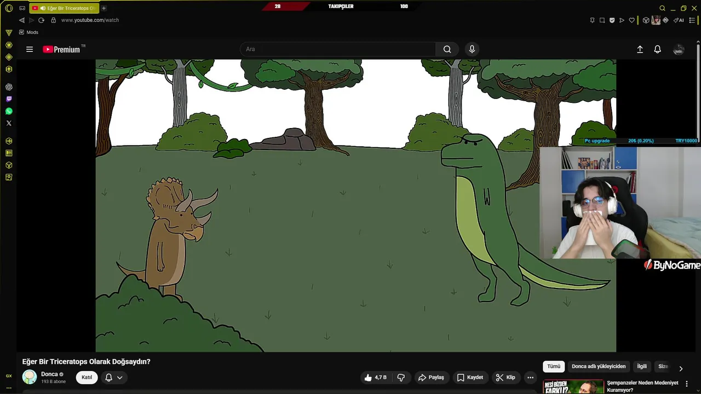The height and width of the screenshot is (394, 701).
Task: Click the Kaydet save button
Action: point(470,378)
